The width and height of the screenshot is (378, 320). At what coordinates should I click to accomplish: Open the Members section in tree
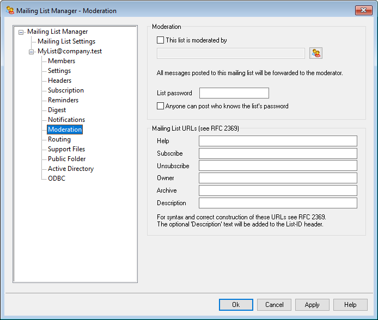(x=62, y=61)
